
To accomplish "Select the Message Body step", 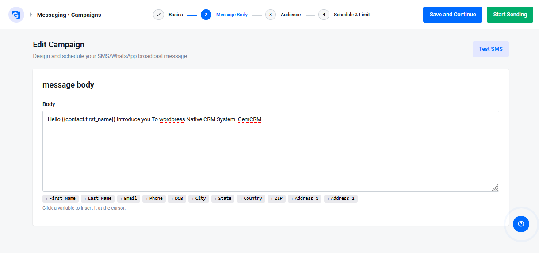I will click(232, 15).
